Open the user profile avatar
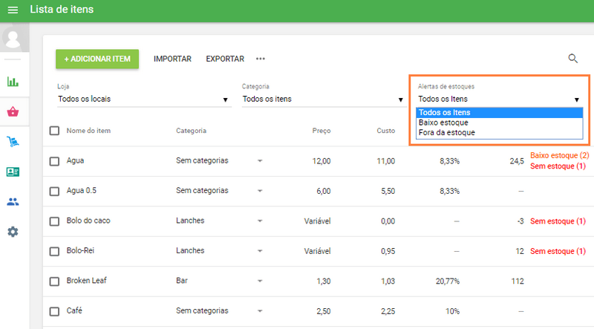The height and width of the screenshot is (329, 594). 13,37
